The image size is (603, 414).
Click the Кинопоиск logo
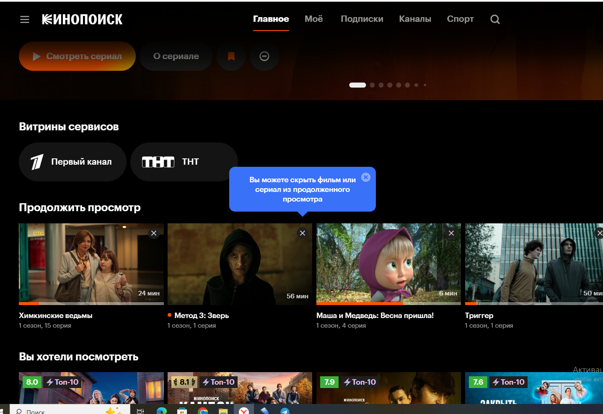(x=82, y=19)
